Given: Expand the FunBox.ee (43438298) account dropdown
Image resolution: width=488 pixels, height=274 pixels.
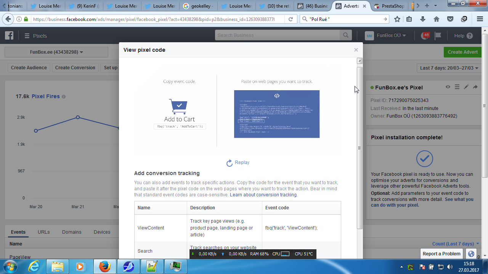Looking at the screenshot, I should click(x=56, y=52).
